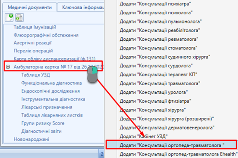Select Карта обліку диспансеризації (ф.131)
This screenshot has width=238, height=158.
click(55, 59)
